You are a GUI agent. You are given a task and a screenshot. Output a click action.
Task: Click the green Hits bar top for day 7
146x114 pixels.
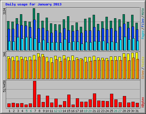point(34,14)
